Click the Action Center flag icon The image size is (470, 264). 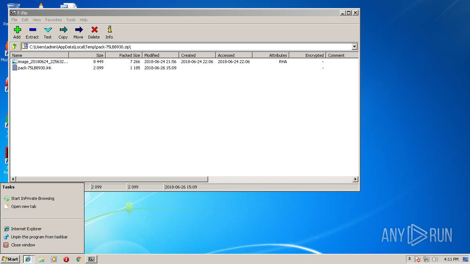pyautogui.click(x=418, y=259)
